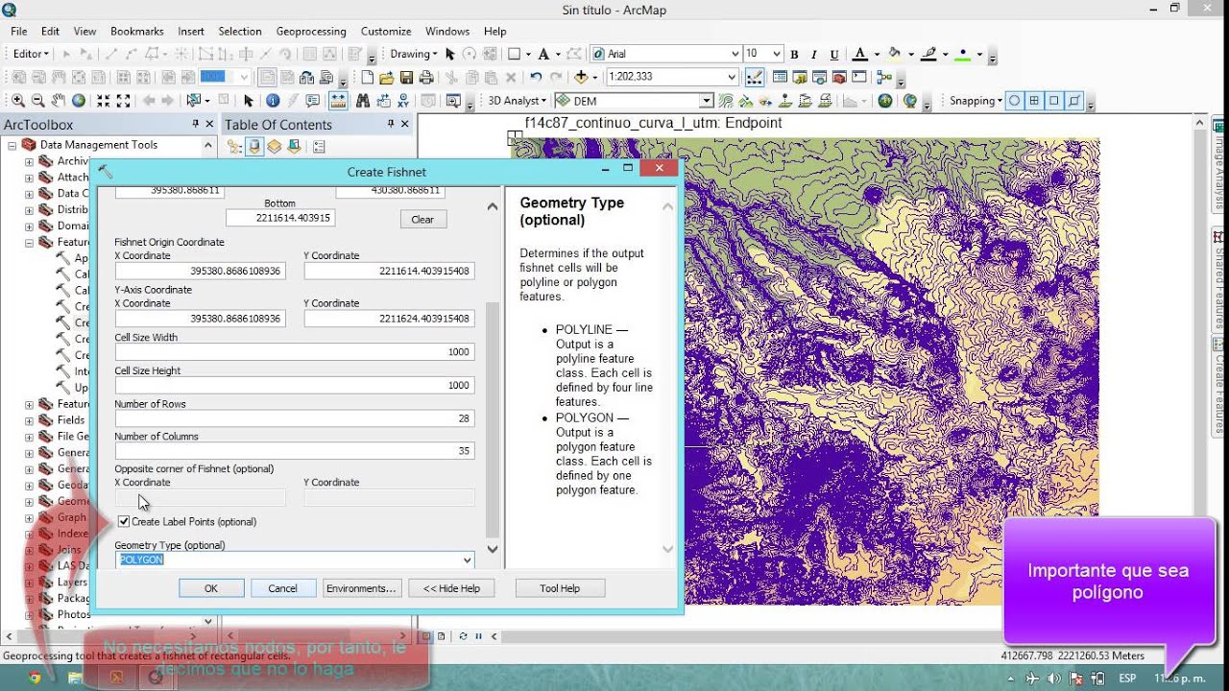Create a new map document
1229x691 pixels.
[367, 77]
